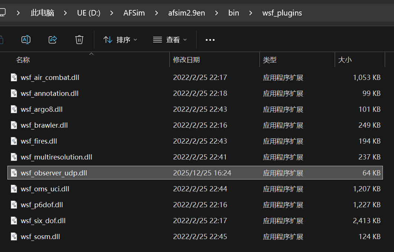Click the Share icon in toolbar
394x252 pixels.
pos(53,40)
